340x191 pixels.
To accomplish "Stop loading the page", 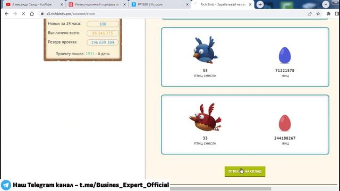I will pyautogui.click(x=23, y=14).
